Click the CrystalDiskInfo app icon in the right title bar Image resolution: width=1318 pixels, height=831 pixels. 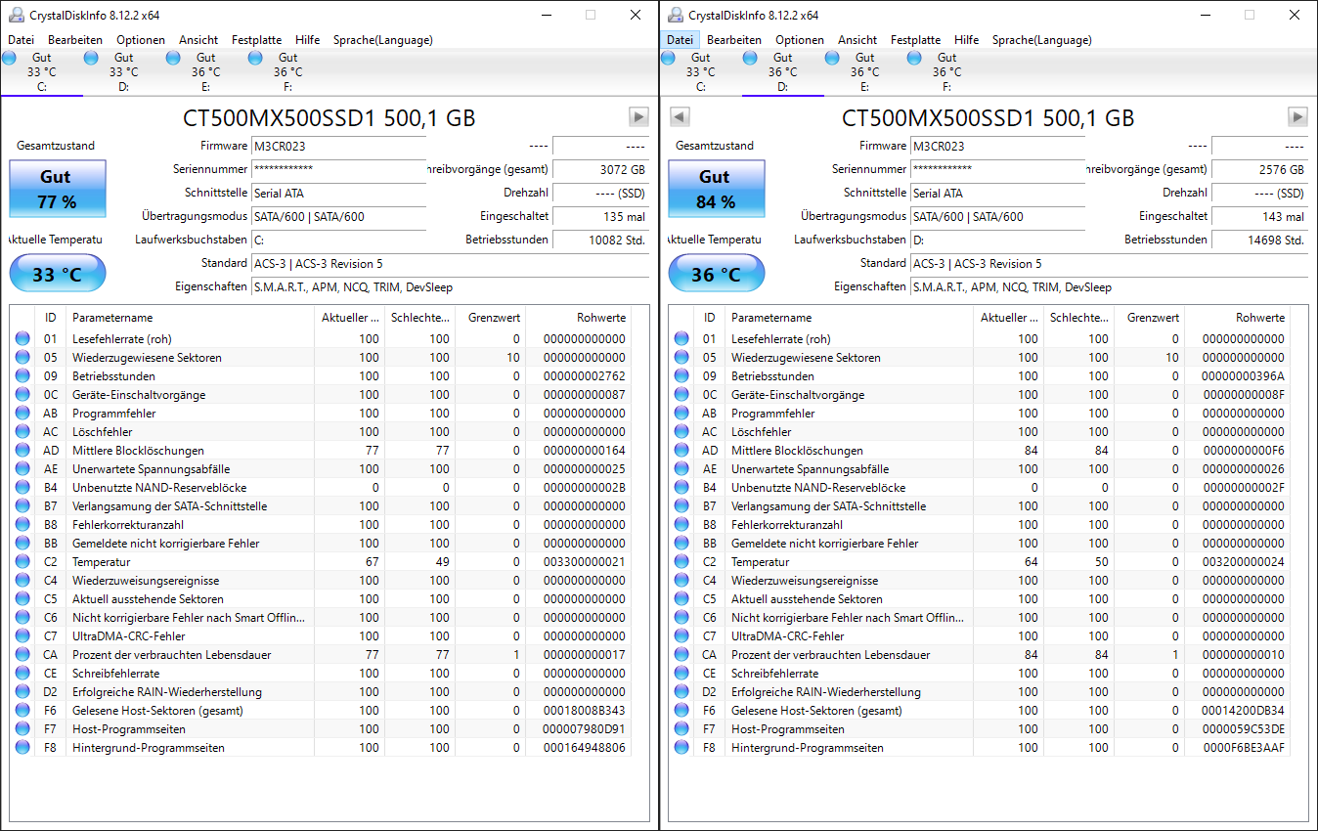[x=675, y=15]
